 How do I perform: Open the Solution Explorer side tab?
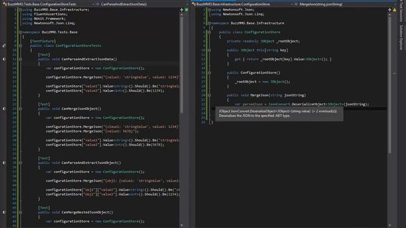401,37
